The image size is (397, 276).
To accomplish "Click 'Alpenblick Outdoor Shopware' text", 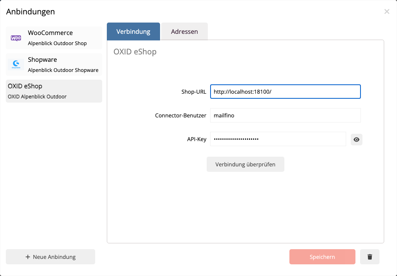I will click(x=63, y=70).
